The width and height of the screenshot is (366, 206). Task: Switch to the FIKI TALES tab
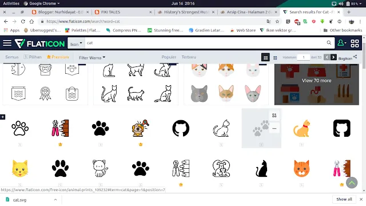click(123, 12)
